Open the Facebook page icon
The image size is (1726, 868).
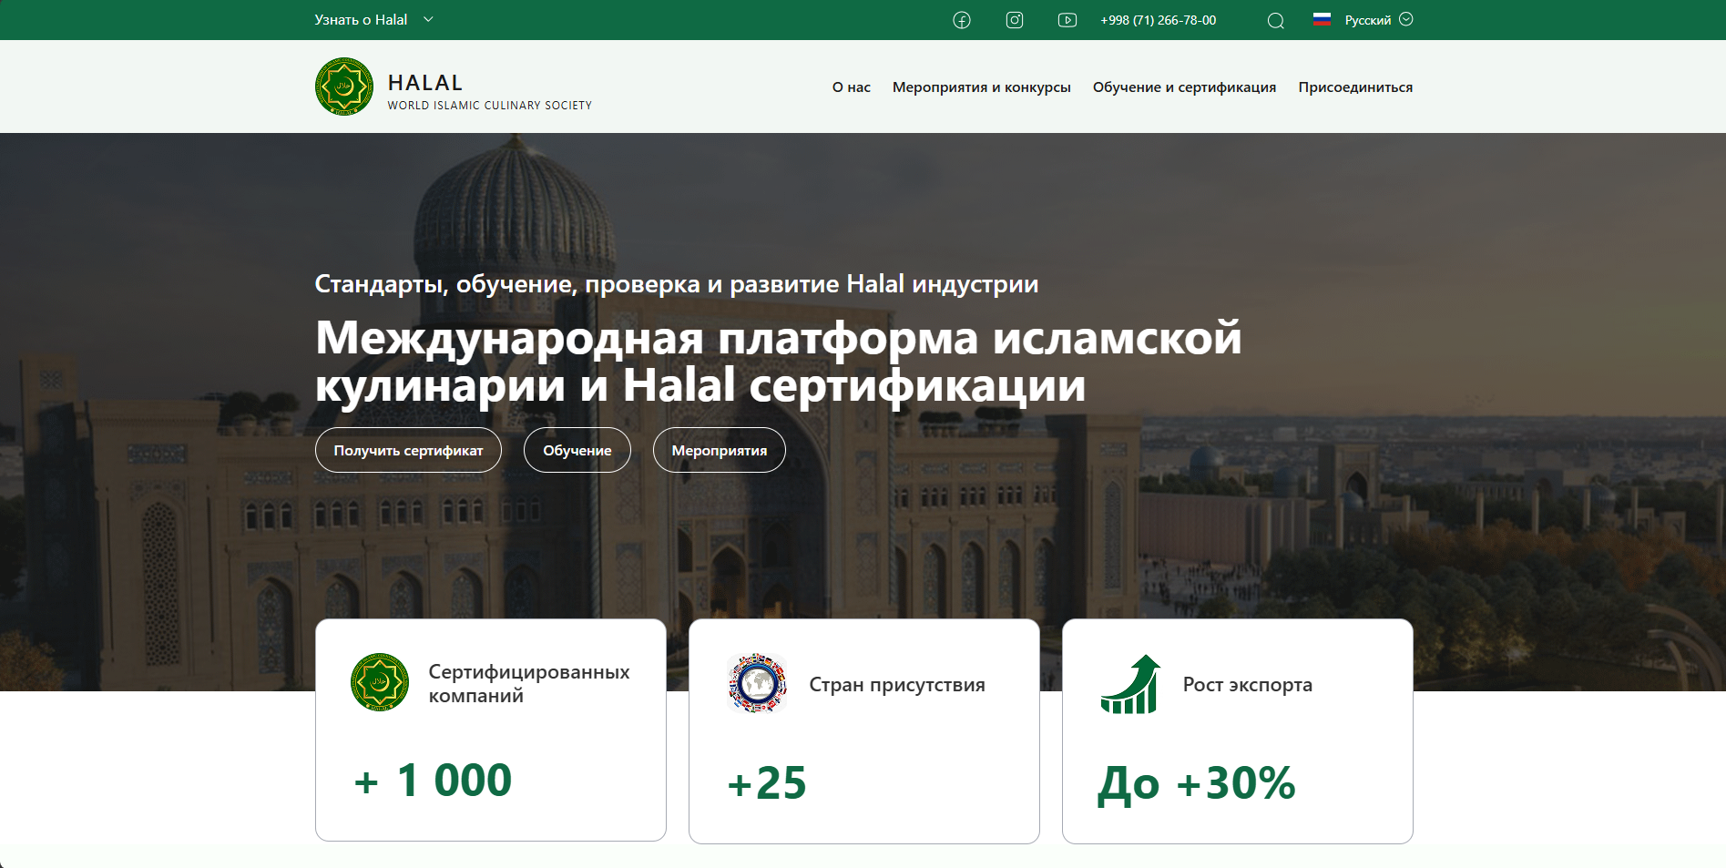click(x=962, y=20)
